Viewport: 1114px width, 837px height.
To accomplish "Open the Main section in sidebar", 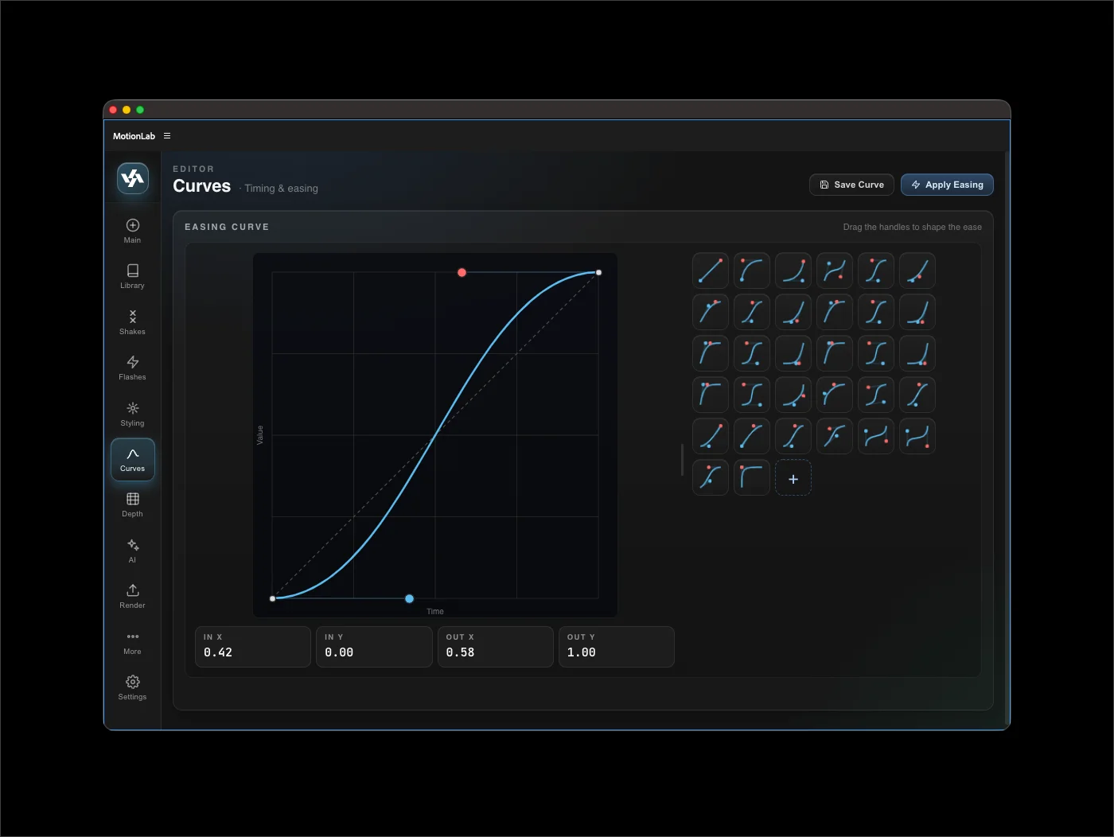I will (x=132, y=231).
